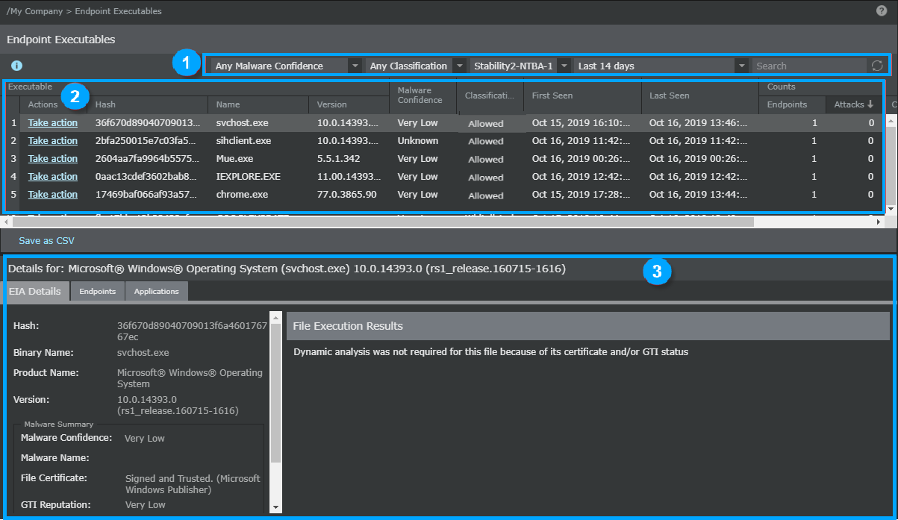Image resolution: width=898 pixels, height=520 pixels.
Task: Click full hash value in details
Action: click(192, 331)
